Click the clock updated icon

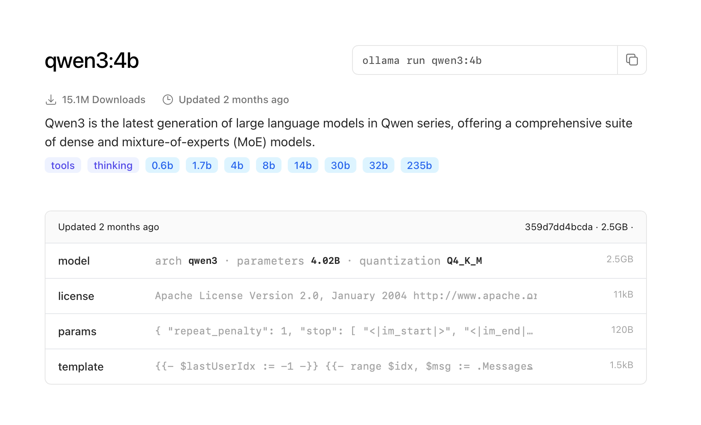(x=168, y=100)
